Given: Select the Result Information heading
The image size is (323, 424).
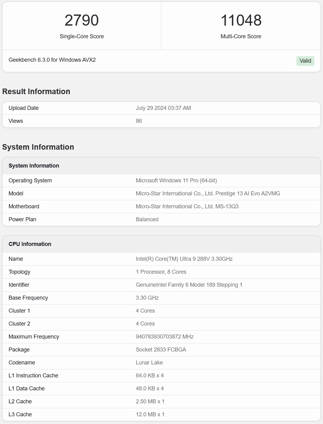Looking at the screenshot, I should tap(36, 92).
